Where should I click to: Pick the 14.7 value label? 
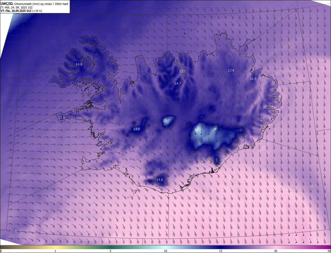pyautogui.click(x=178, y=83)
